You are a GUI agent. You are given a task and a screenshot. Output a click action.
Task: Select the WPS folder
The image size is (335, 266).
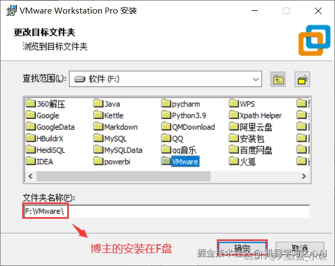pyautogui.click(x=242, y=104)
